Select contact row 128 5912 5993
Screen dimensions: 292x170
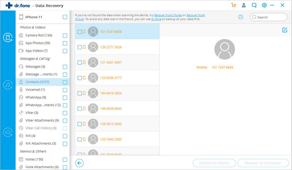[x=117, y=124]
